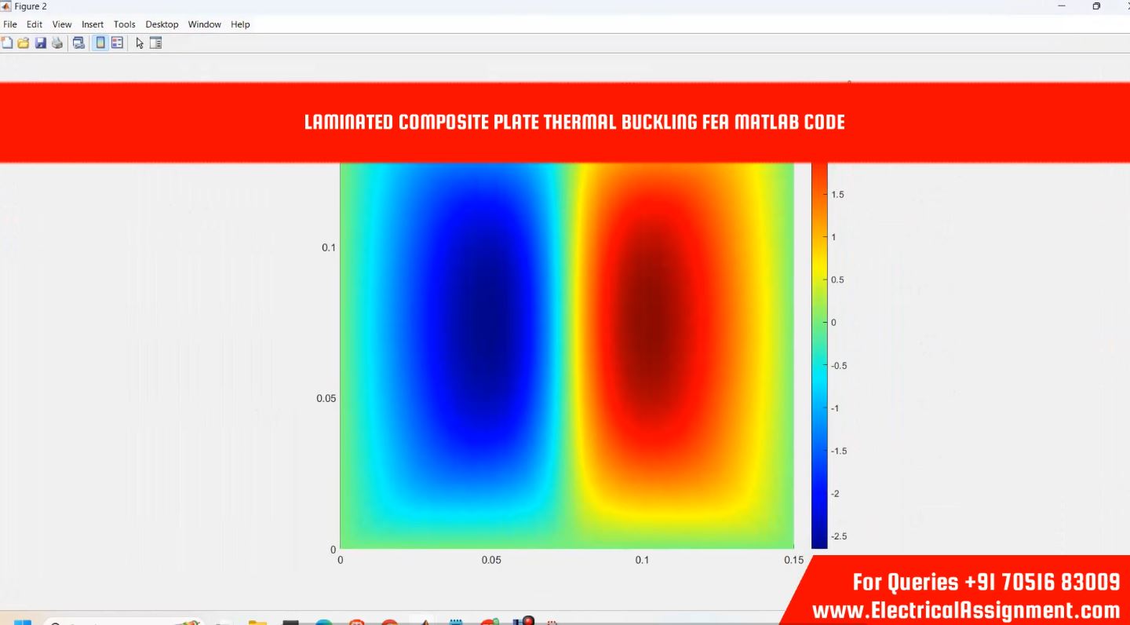1130x625 pixels.
Task: Click the MATLAB logo in the title bar
Action: [x=6, y=6]
